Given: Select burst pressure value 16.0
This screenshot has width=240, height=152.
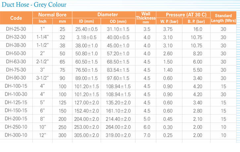Looking at the screenshot, I should 198,29.
